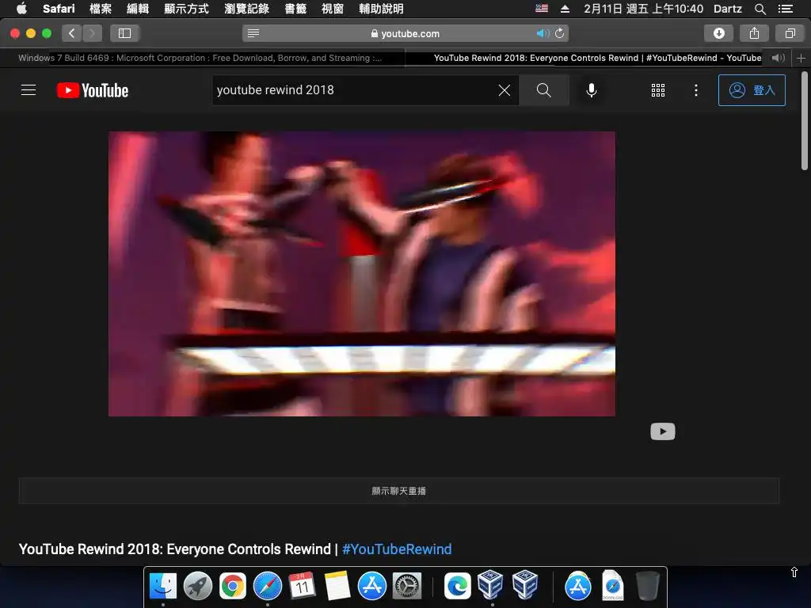811x608 pixels.
Task: Open the 顯示方式 menu
Action: coord(186,8)
